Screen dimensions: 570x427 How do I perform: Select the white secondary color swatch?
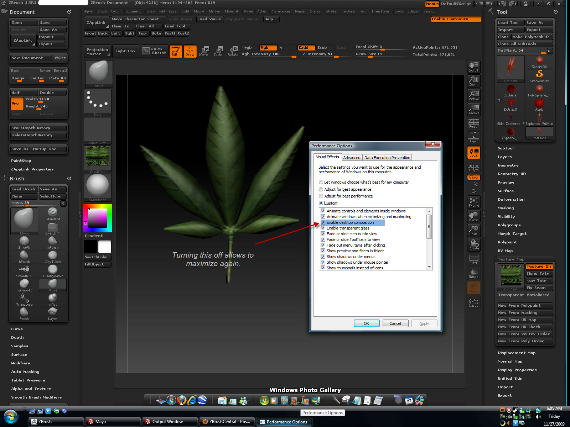pyautogui.click(x=105, y=246)
